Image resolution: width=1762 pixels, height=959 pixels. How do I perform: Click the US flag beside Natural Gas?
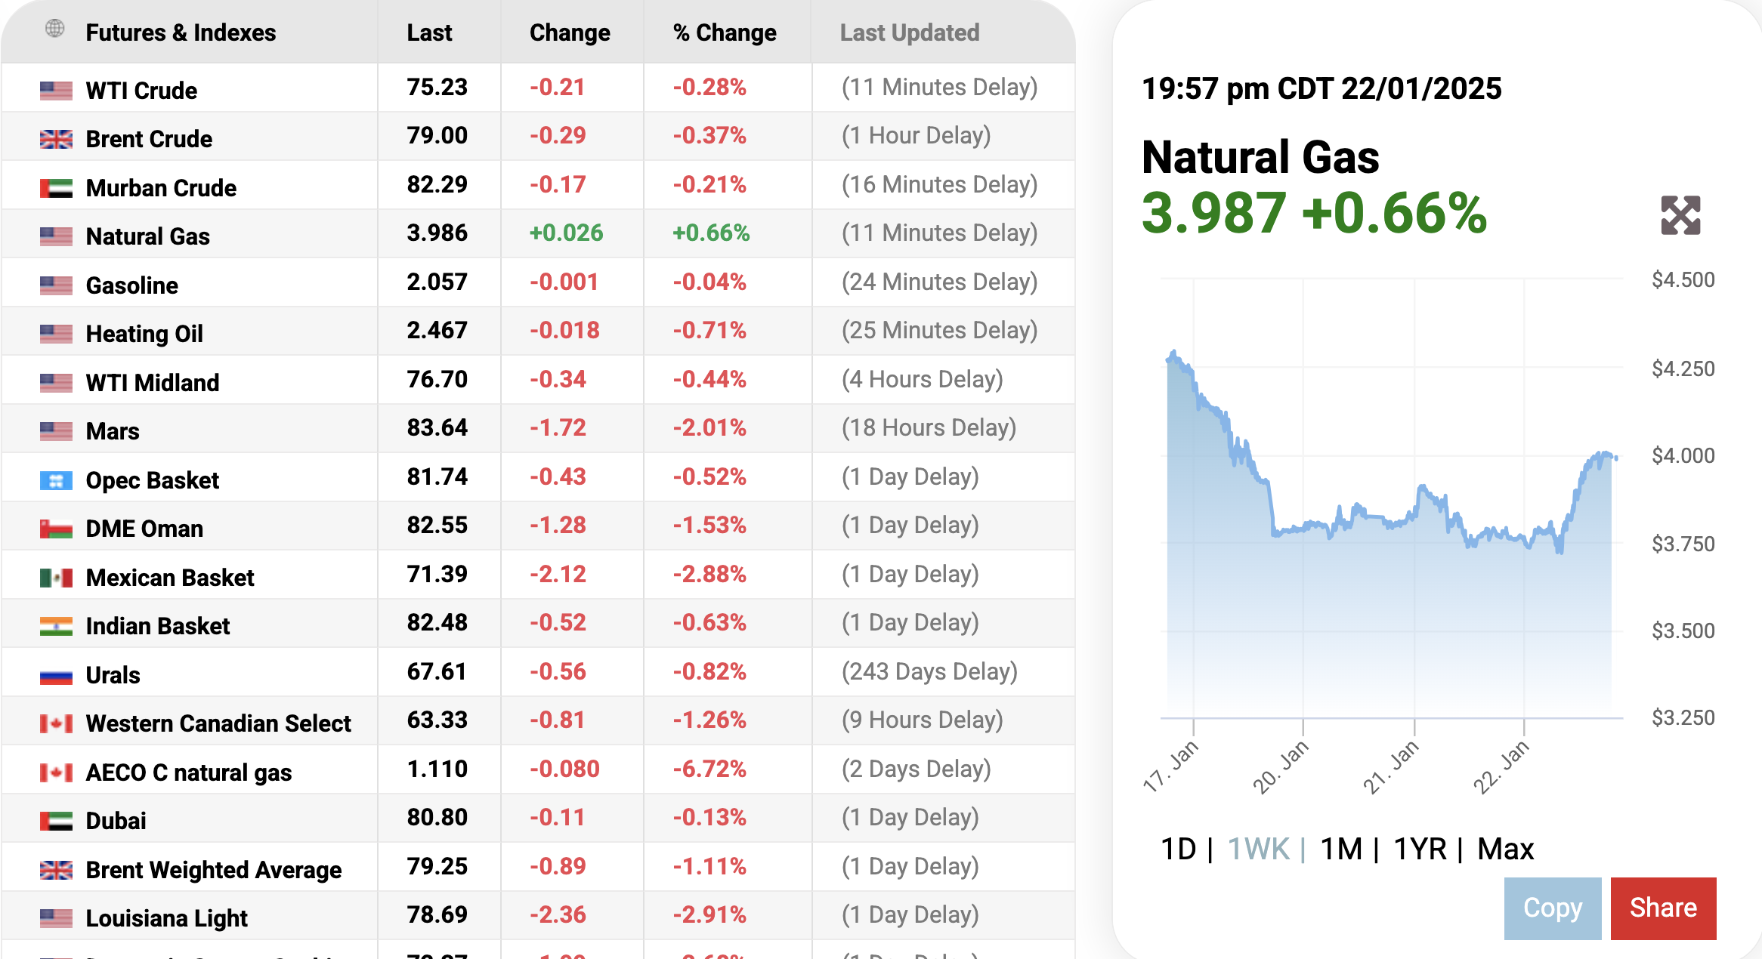56,236
